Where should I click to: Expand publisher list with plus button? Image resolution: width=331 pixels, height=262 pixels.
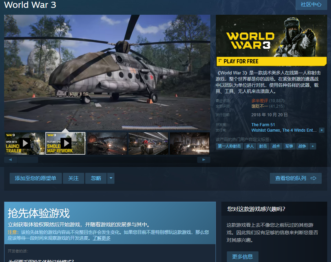pyautogui.click(x=322, y=130)
